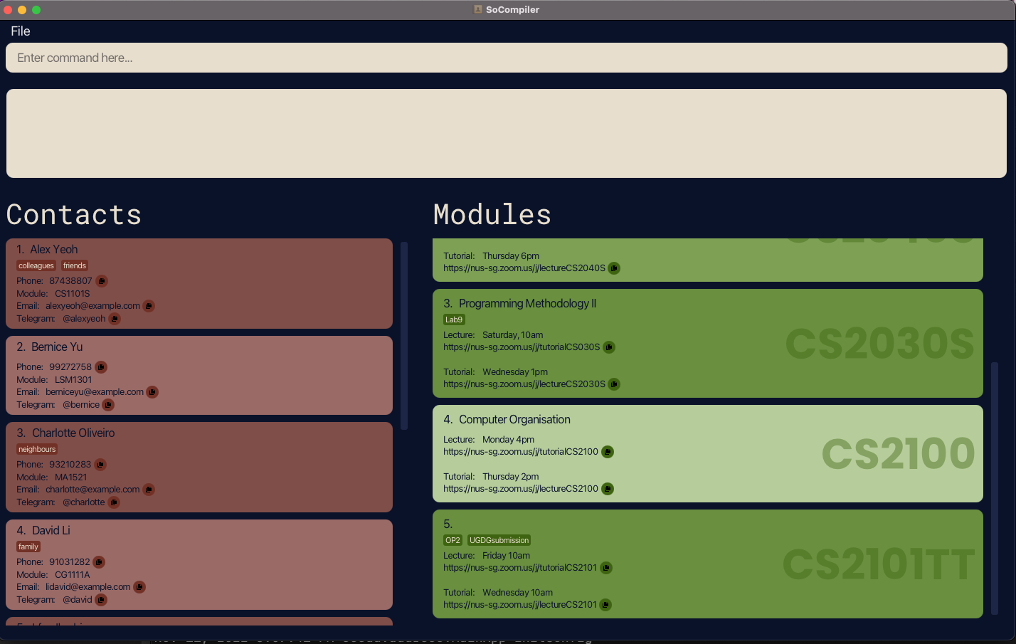The height and width of the screenshot is (644, 1016).
Task: Copy the tutorialCS2100 zoom link
Action: click(608, 452)
